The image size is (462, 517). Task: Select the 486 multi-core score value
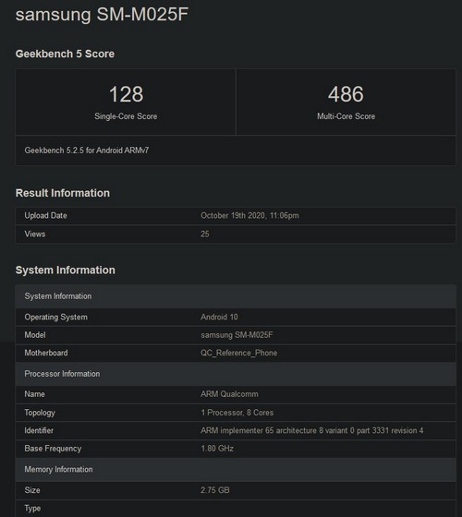click(346, 94)
